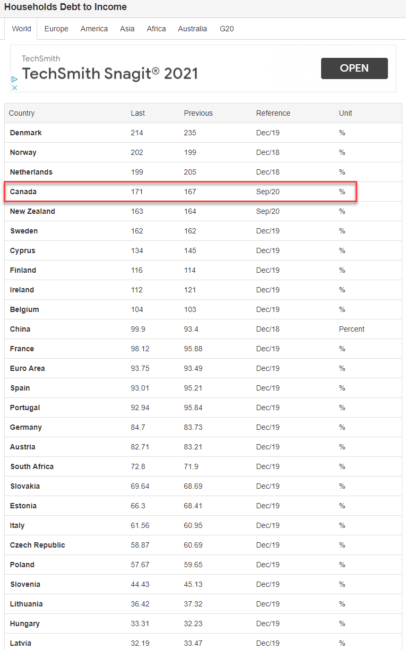This screenshot has width=406, height=650.
Task: Select the World tab
Action: 21,29
